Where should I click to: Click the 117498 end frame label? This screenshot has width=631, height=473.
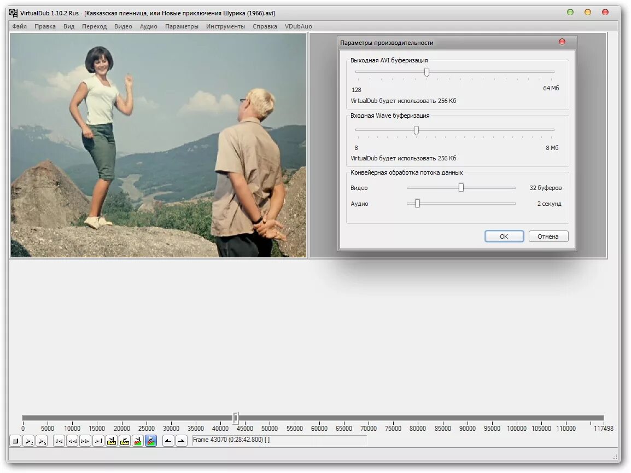click(x=603, y=429)
